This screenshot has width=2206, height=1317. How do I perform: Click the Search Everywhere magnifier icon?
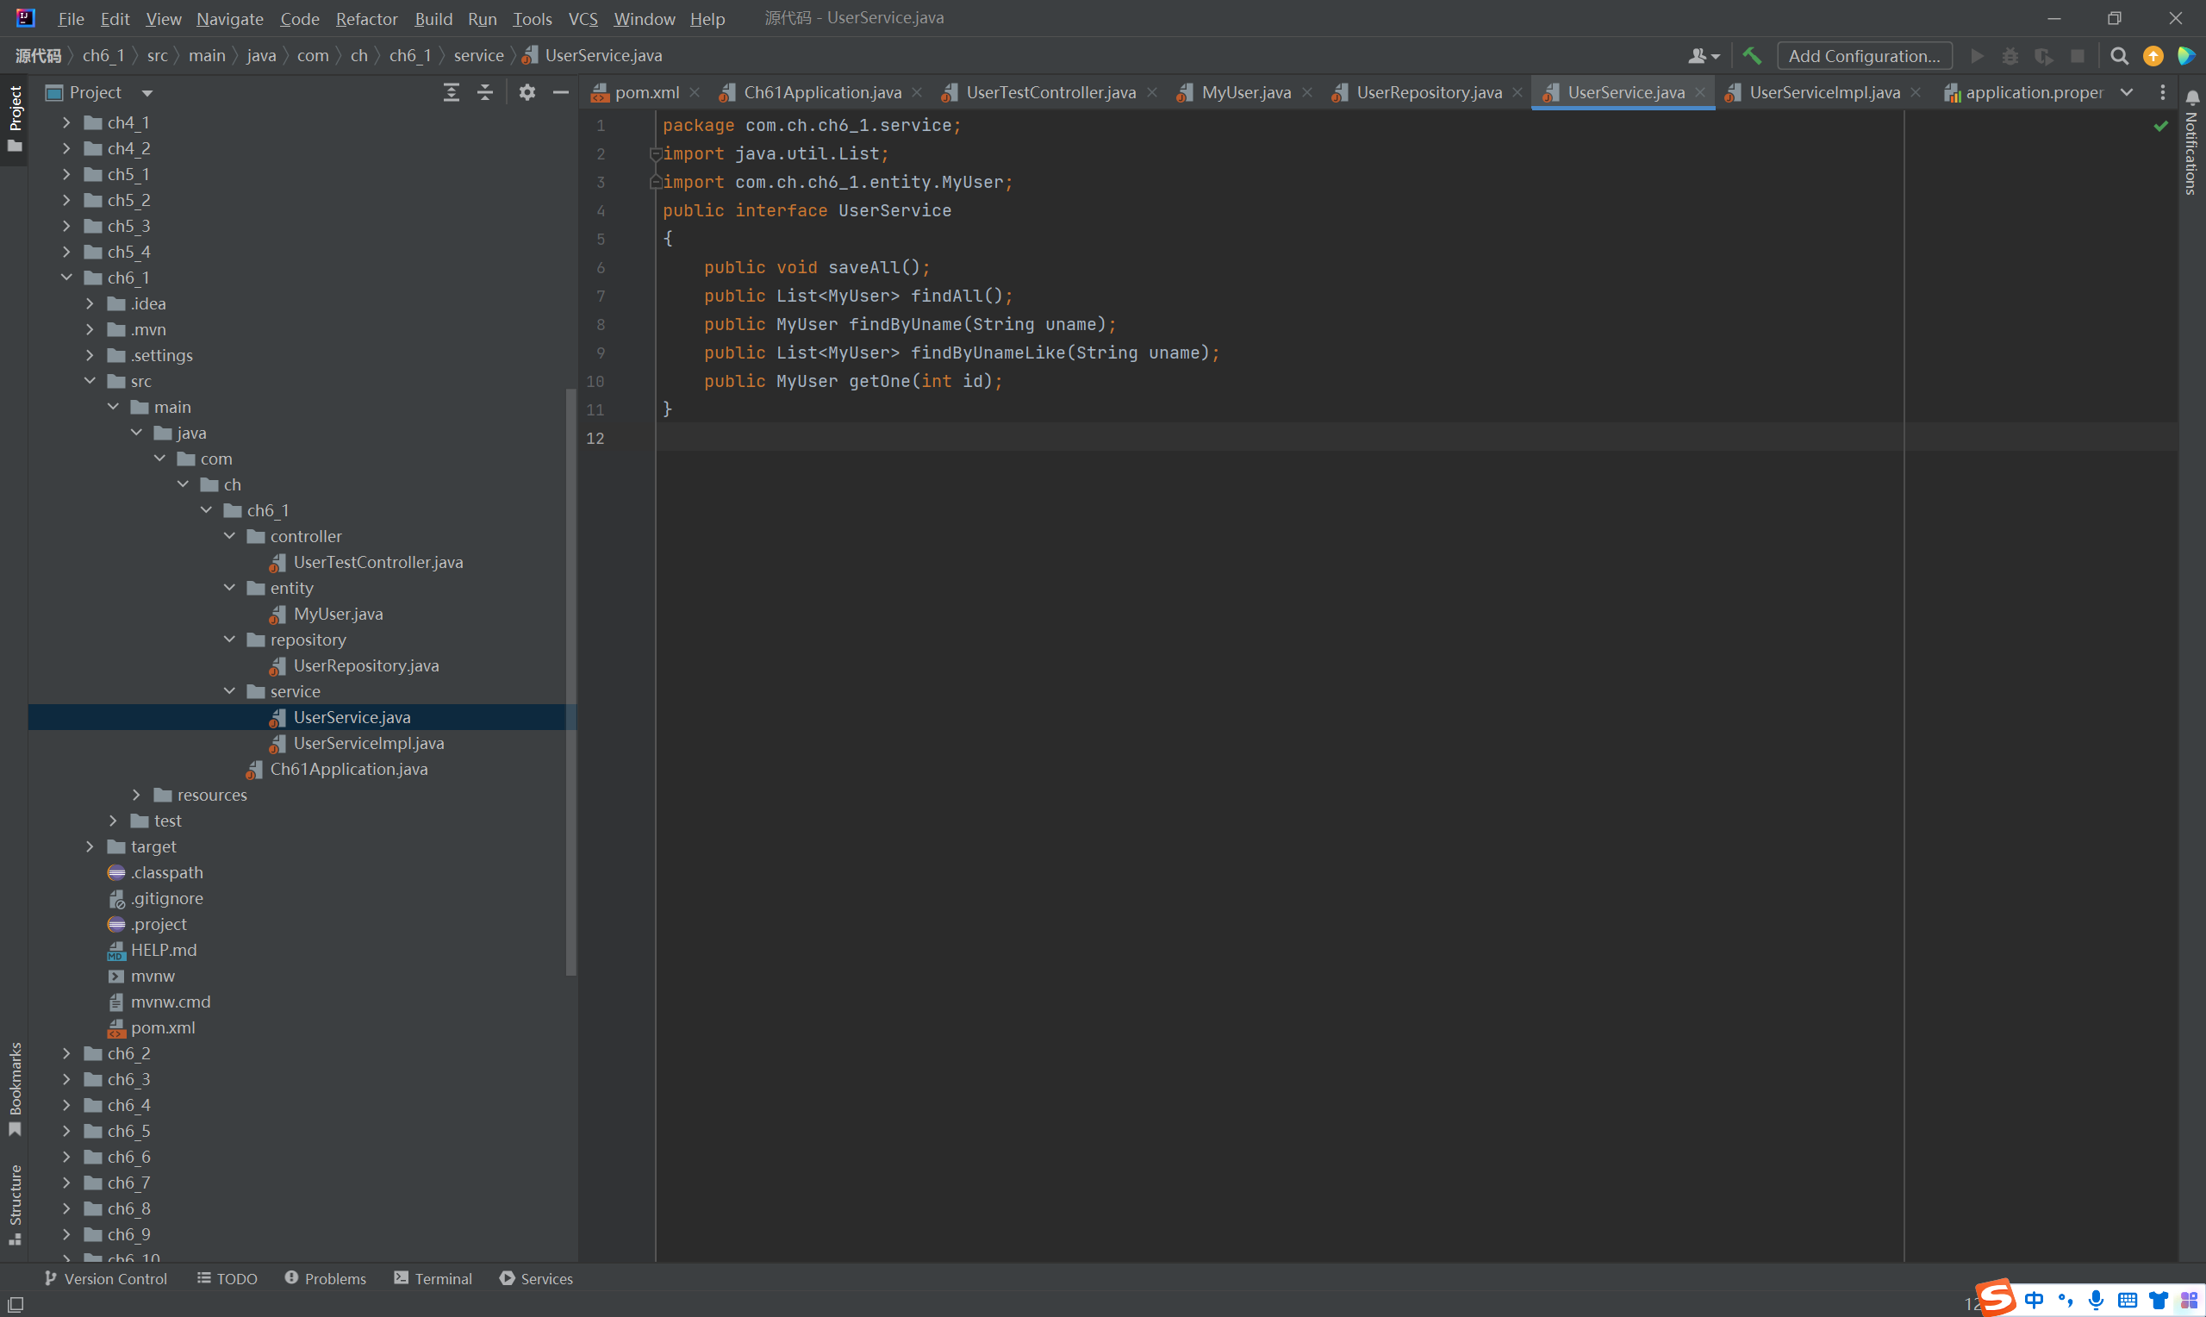[2119, 56]
